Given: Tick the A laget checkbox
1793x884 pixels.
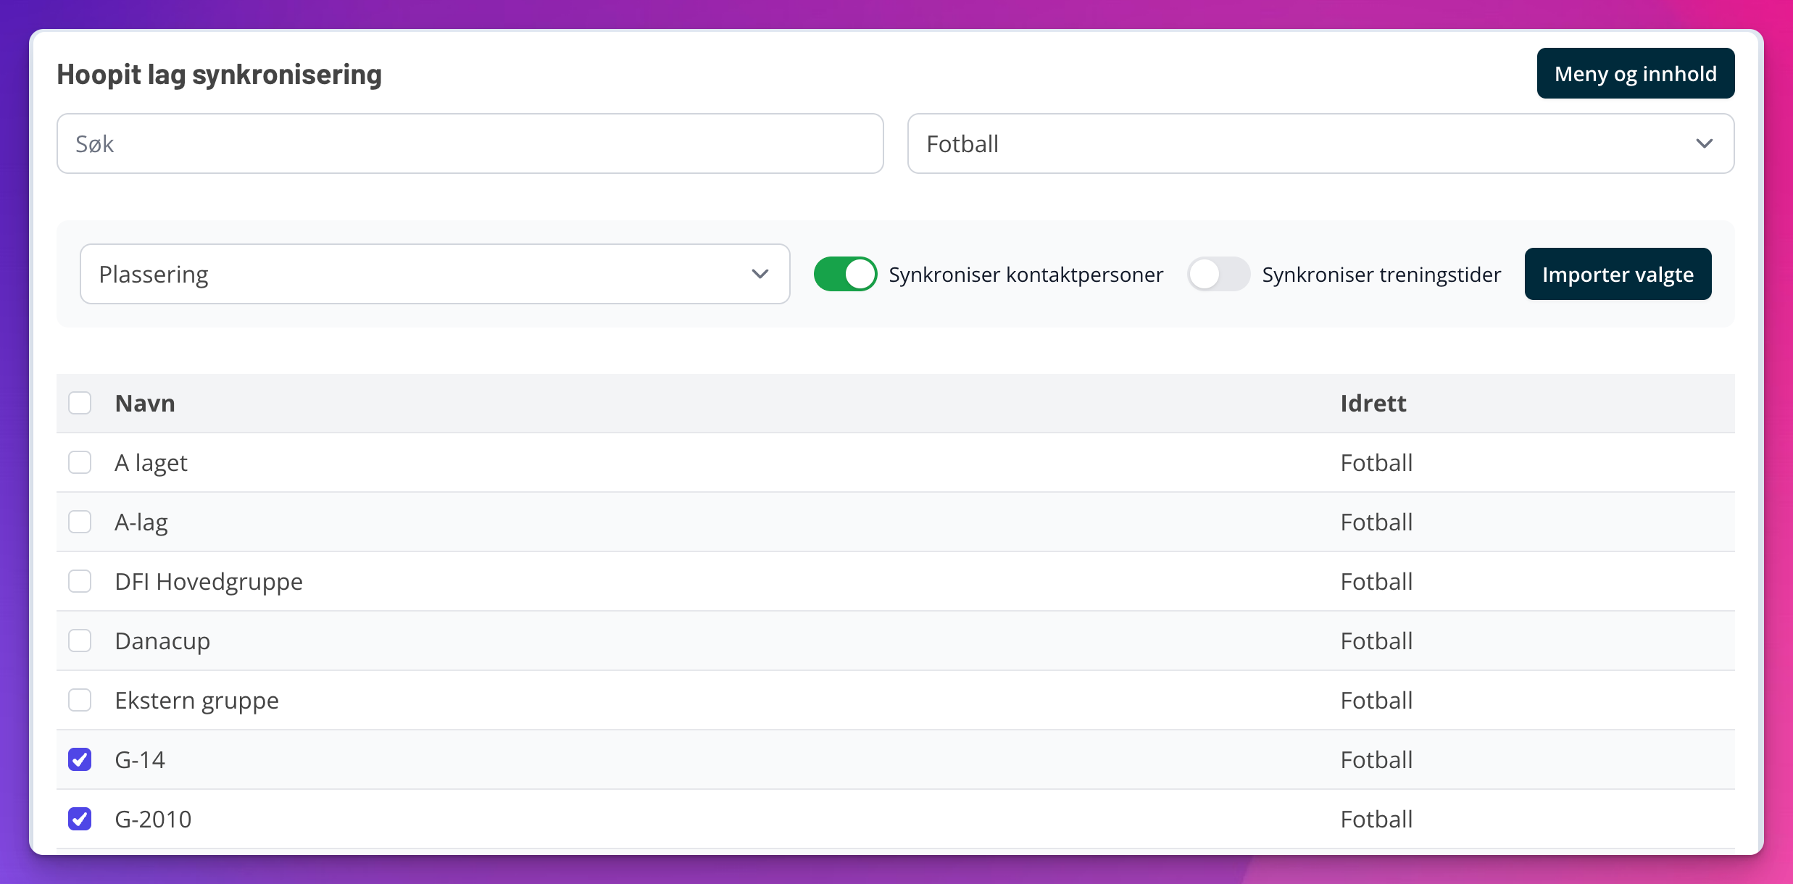Looking at the screenshot, I should click(x=80, y=462).
